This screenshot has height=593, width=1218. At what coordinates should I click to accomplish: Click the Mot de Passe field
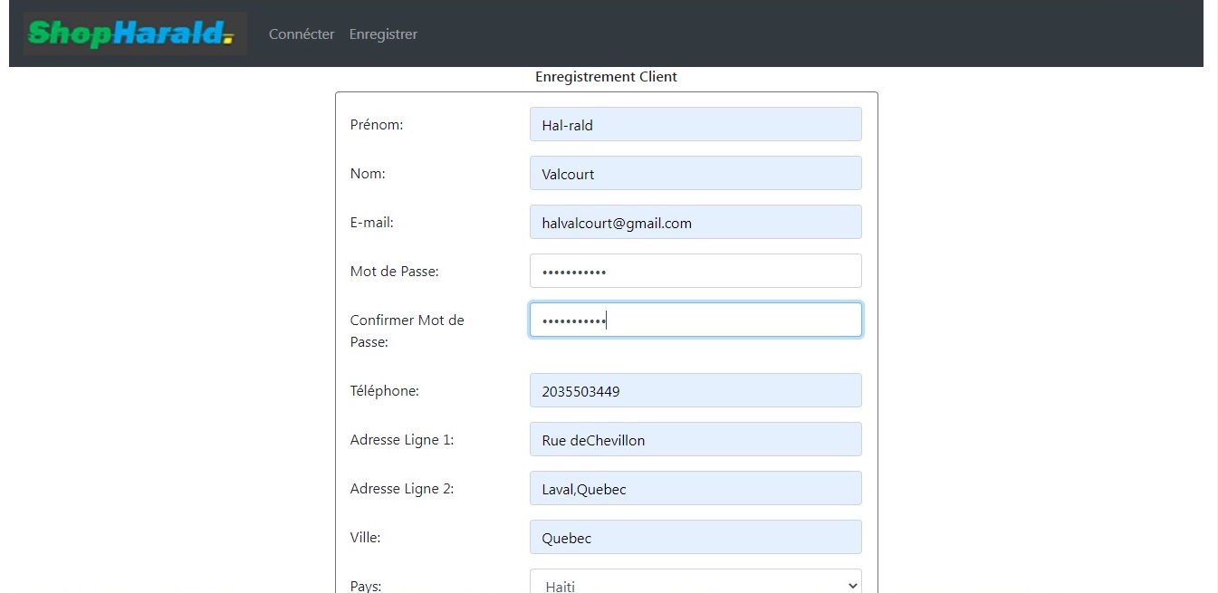695,272
